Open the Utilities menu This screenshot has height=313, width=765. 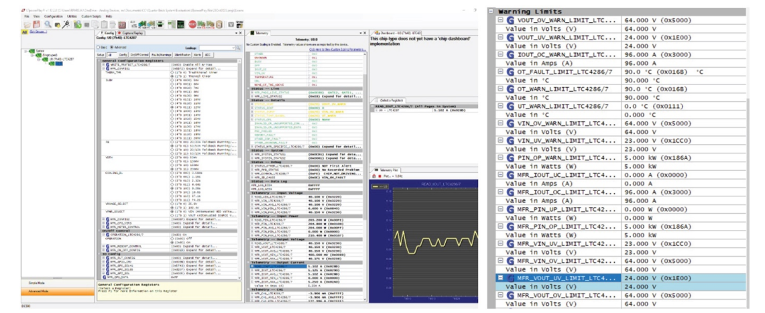click(x=72, y=15)
